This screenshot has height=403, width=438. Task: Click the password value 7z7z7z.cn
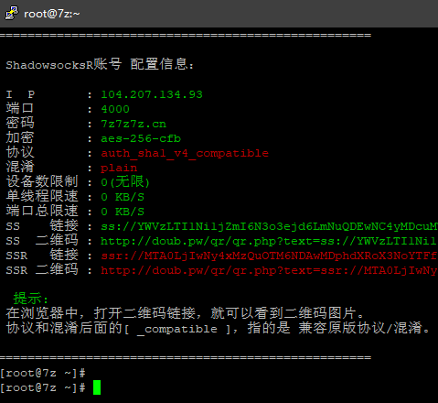click(134, 124)
